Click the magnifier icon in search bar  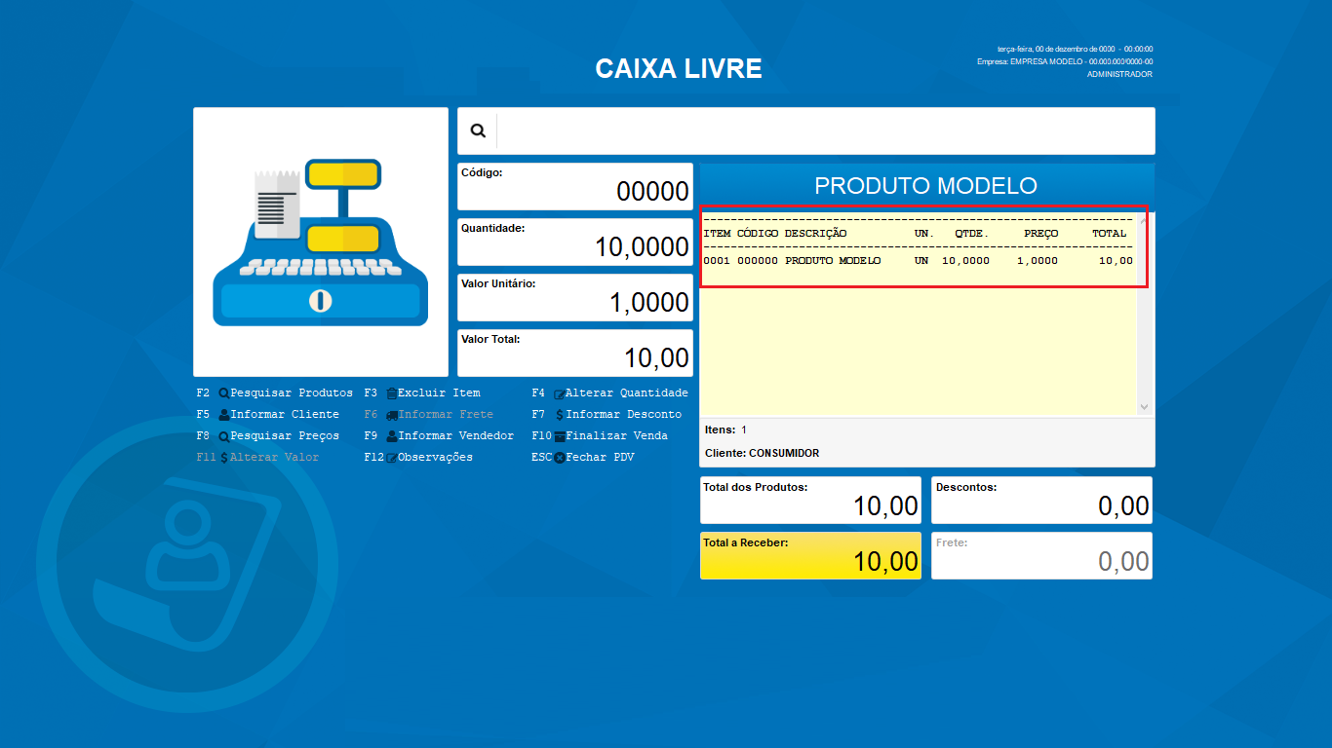coord(478,131)
